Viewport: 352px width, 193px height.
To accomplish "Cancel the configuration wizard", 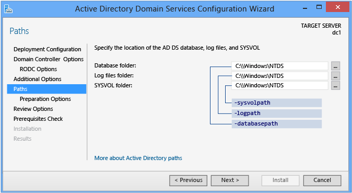I will coord(322,180).
